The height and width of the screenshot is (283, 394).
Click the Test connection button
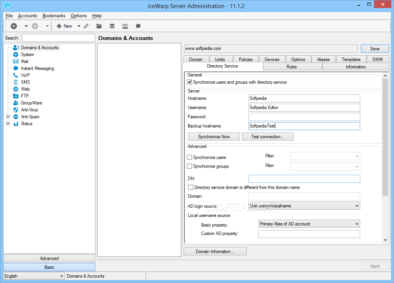[x=268, y=136]
